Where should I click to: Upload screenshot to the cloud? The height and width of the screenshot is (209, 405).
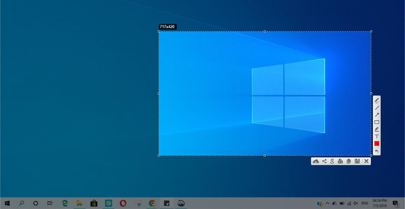click(316, 161)
